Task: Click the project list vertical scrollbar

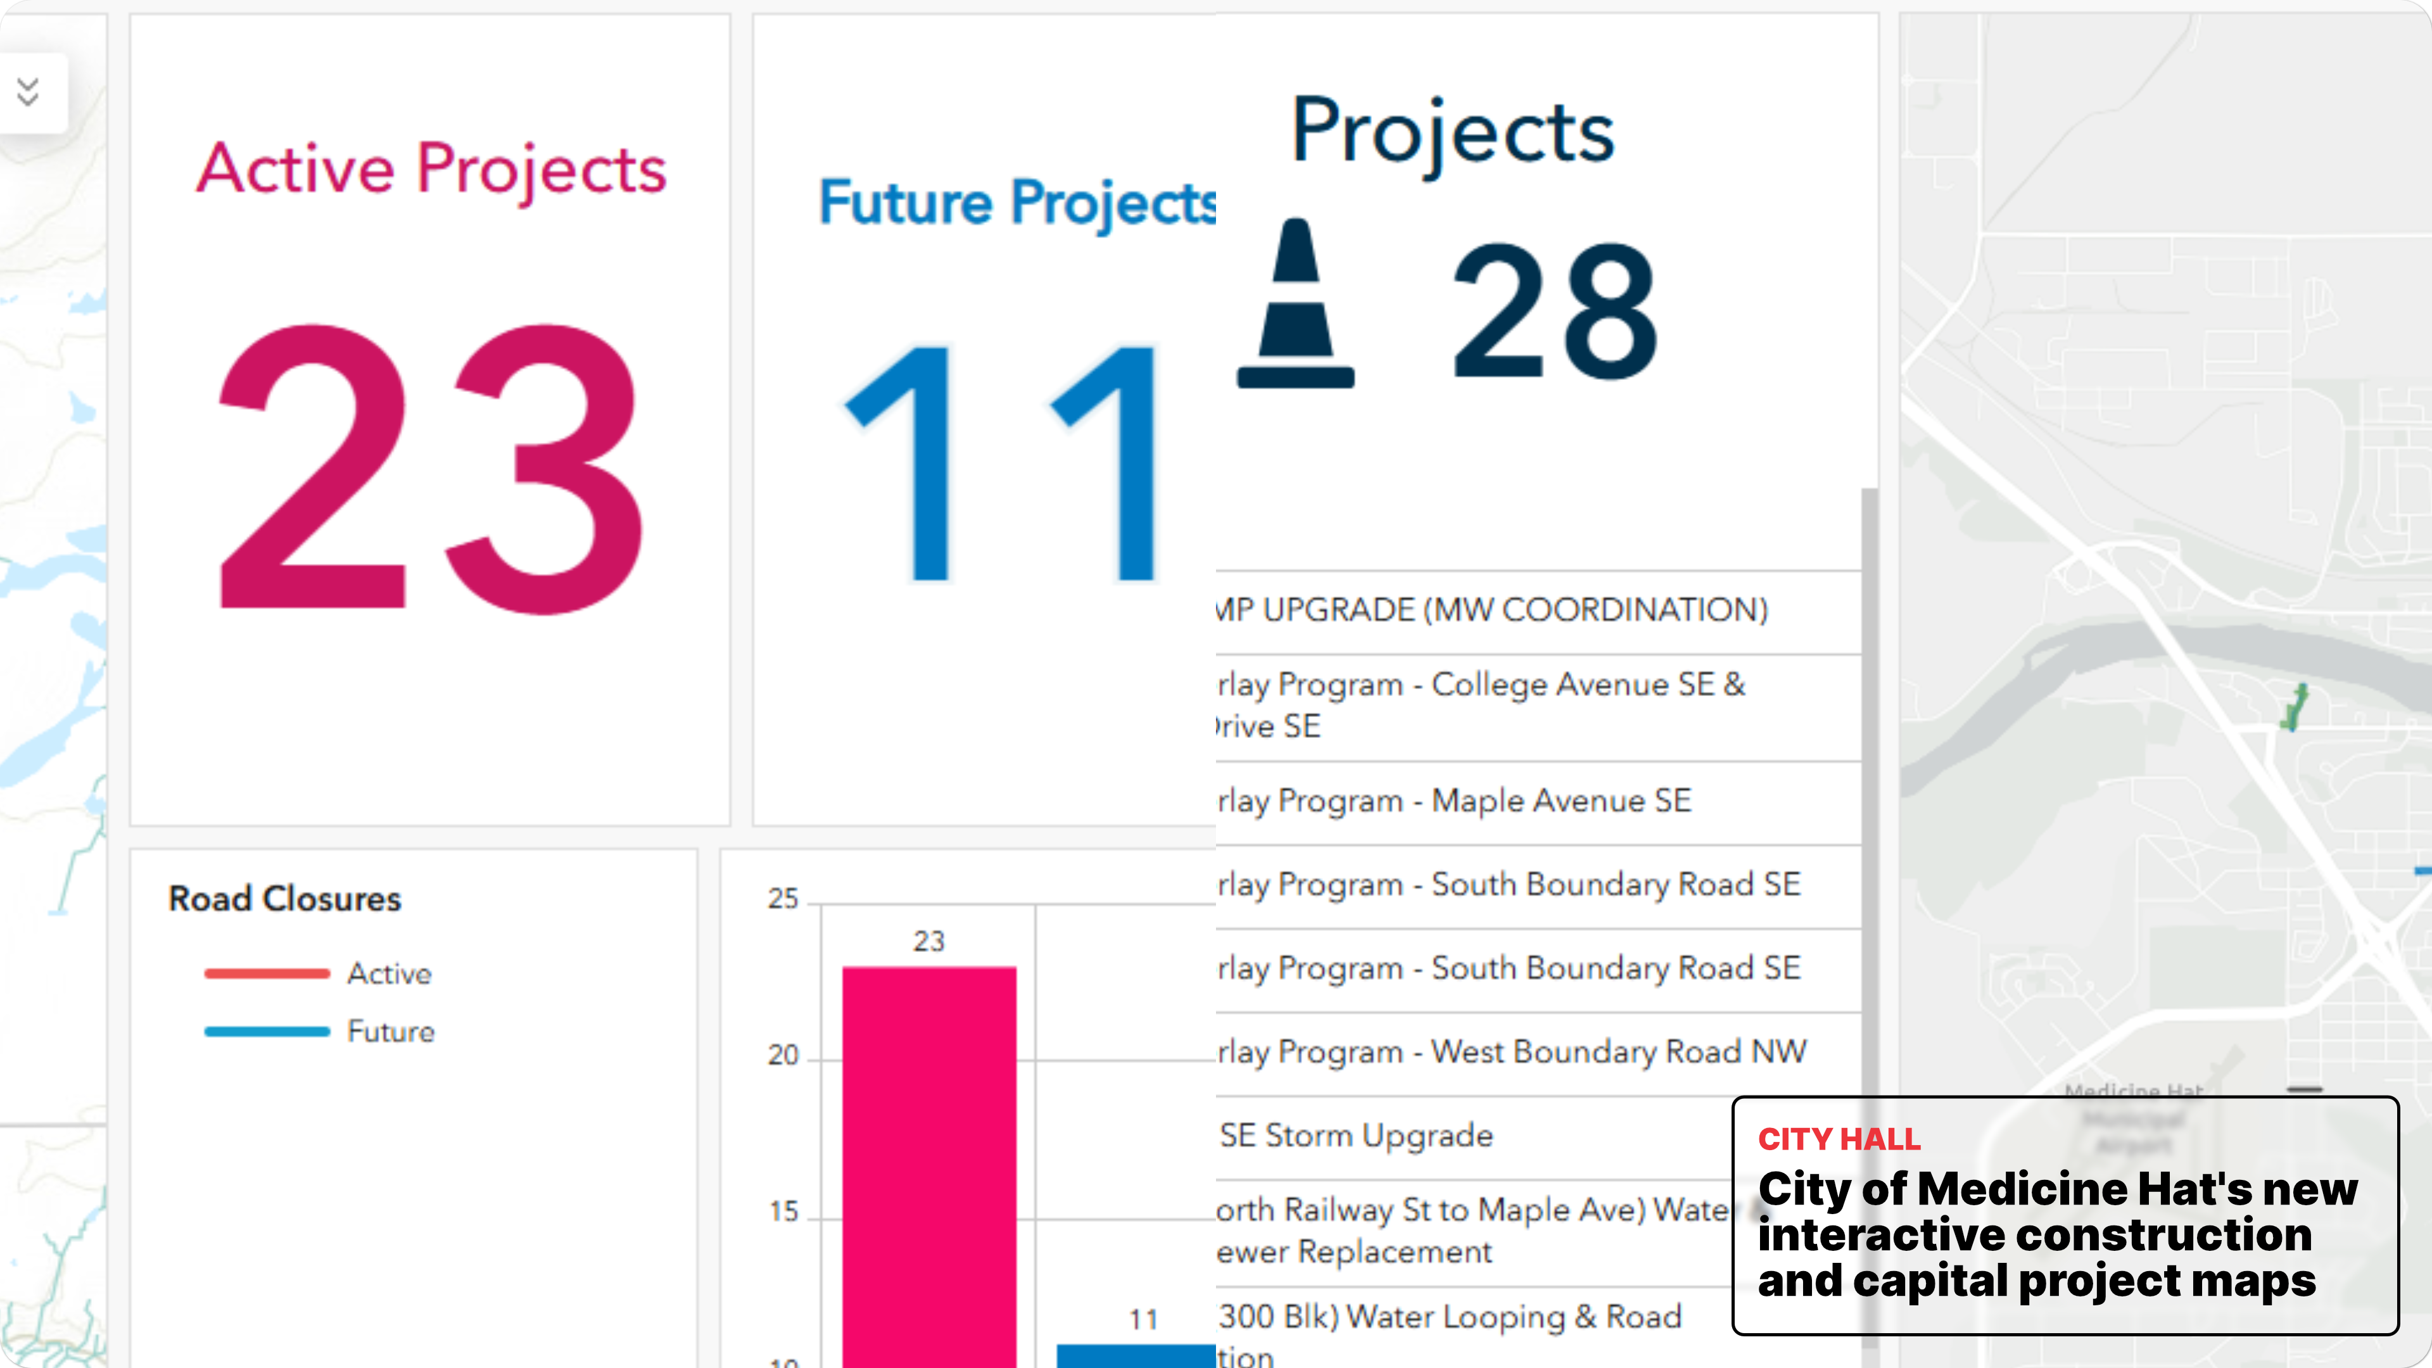Action: tap(1868, 756)
